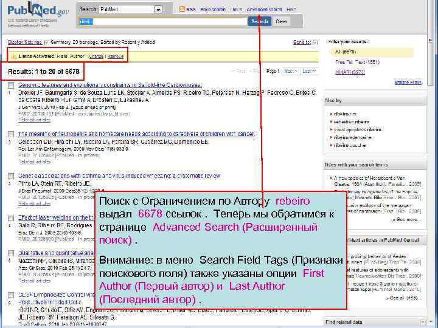Click Remove in Limits Activated bar
The width and height of the screenshot is (438, 328).
116,56
